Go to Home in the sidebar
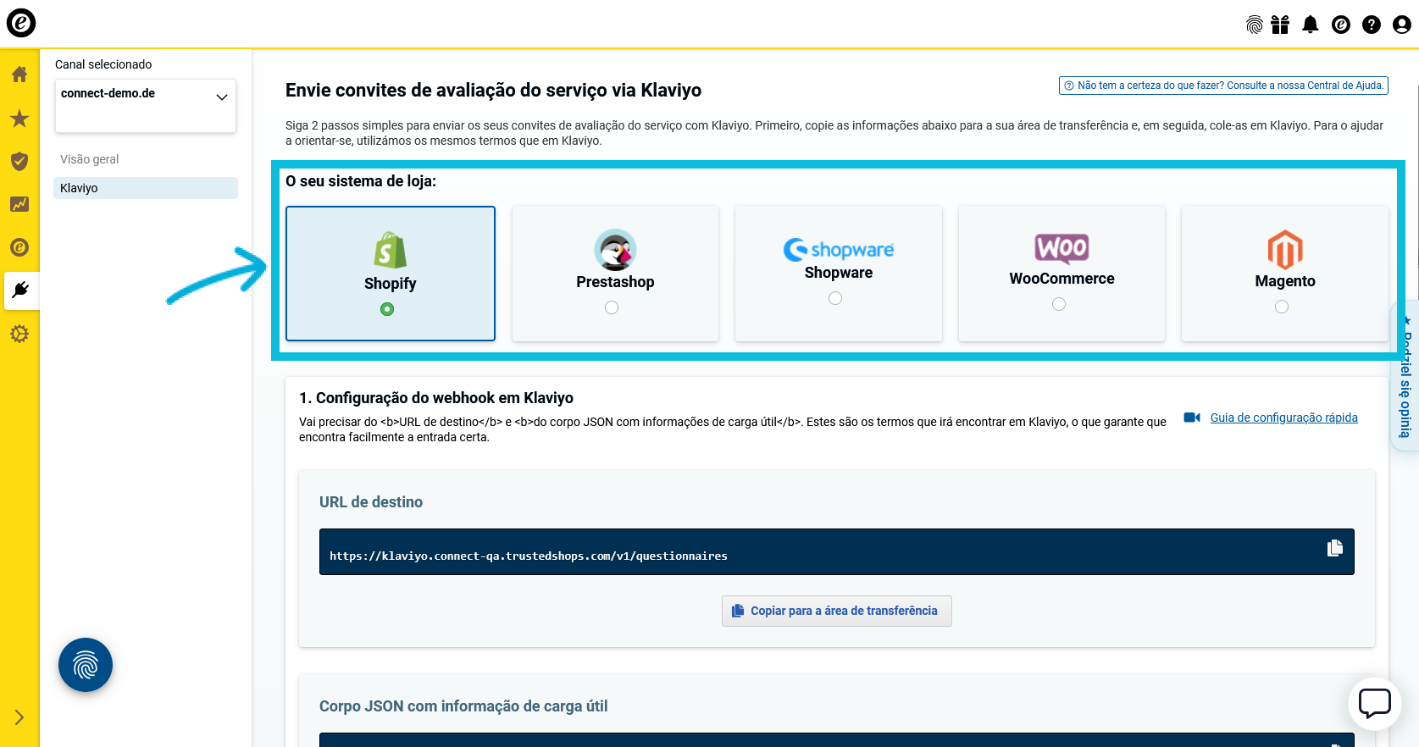 pos(19,75)
